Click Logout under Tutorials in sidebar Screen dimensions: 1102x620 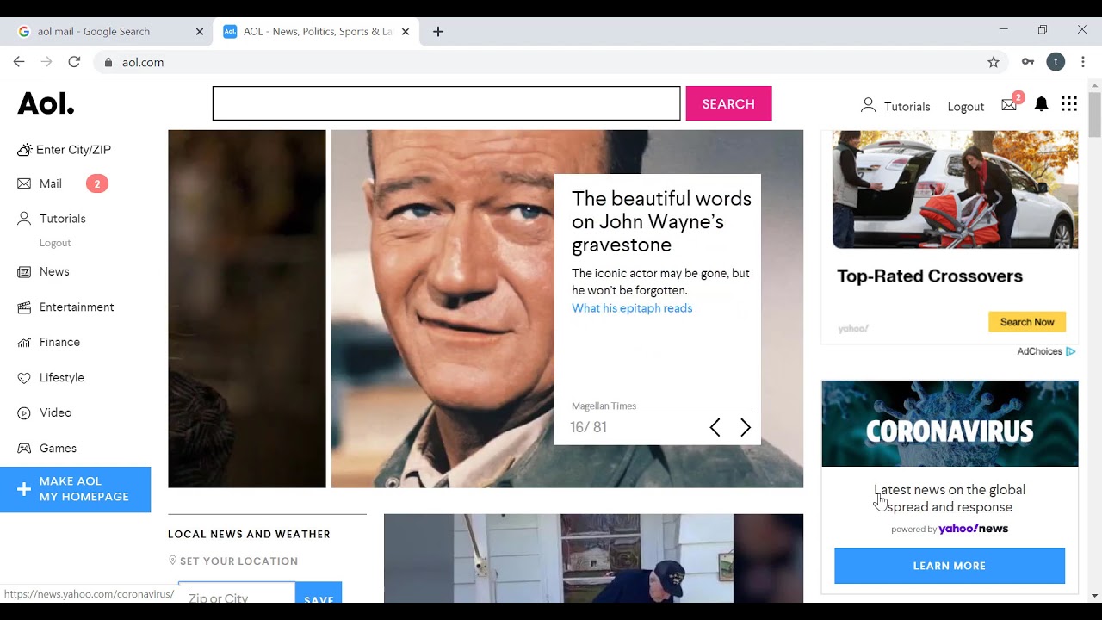coord(55,243)
